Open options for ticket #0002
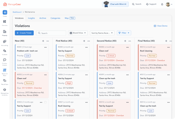Viewport: 175px width, 119px height. [x=46, y=75]
